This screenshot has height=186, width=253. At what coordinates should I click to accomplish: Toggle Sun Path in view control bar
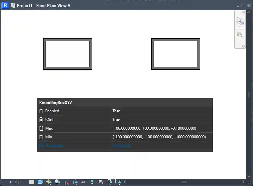[x=49, y=182]
